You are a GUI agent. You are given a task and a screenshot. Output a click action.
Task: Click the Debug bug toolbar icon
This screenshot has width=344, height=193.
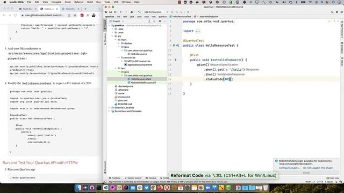172,12
